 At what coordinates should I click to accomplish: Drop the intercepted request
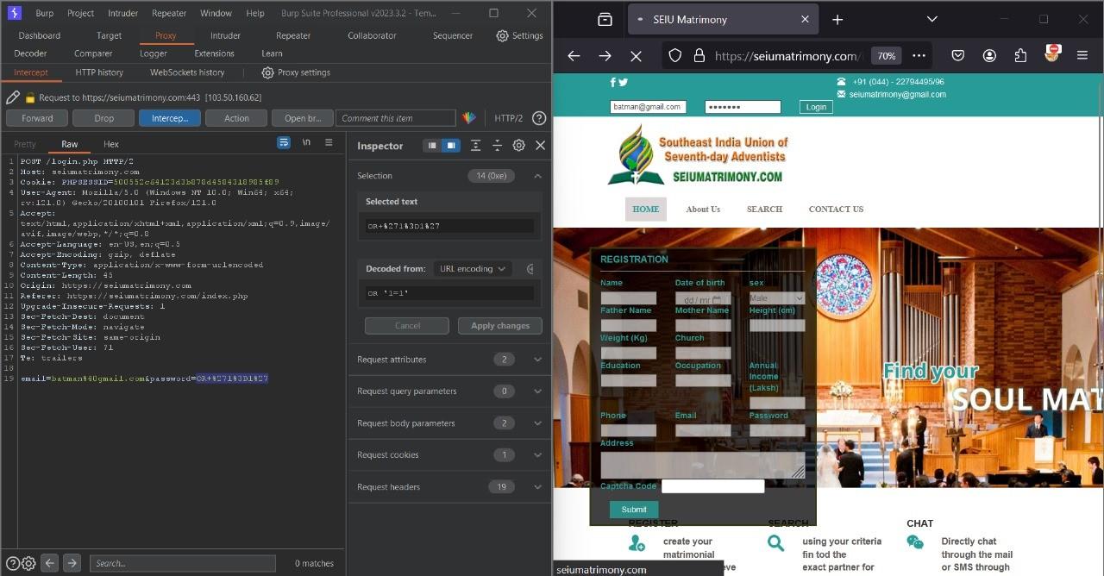[104, 118]
